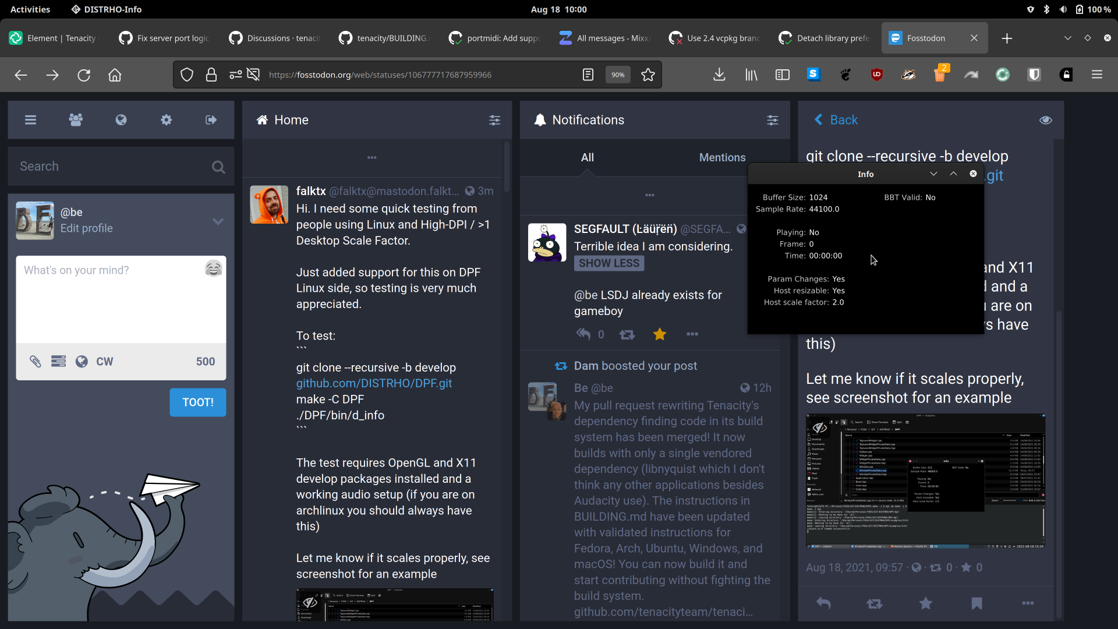
Task: Open github.com/DISTRHO/DPF.git link
Action: [x=374, y=383]
